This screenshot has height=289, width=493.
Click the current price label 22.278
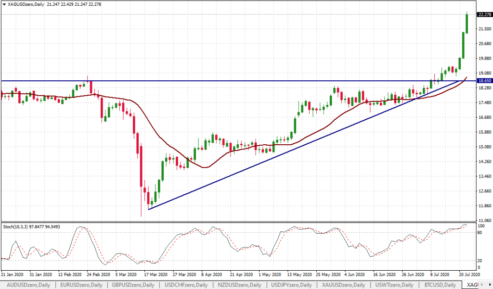483,14
